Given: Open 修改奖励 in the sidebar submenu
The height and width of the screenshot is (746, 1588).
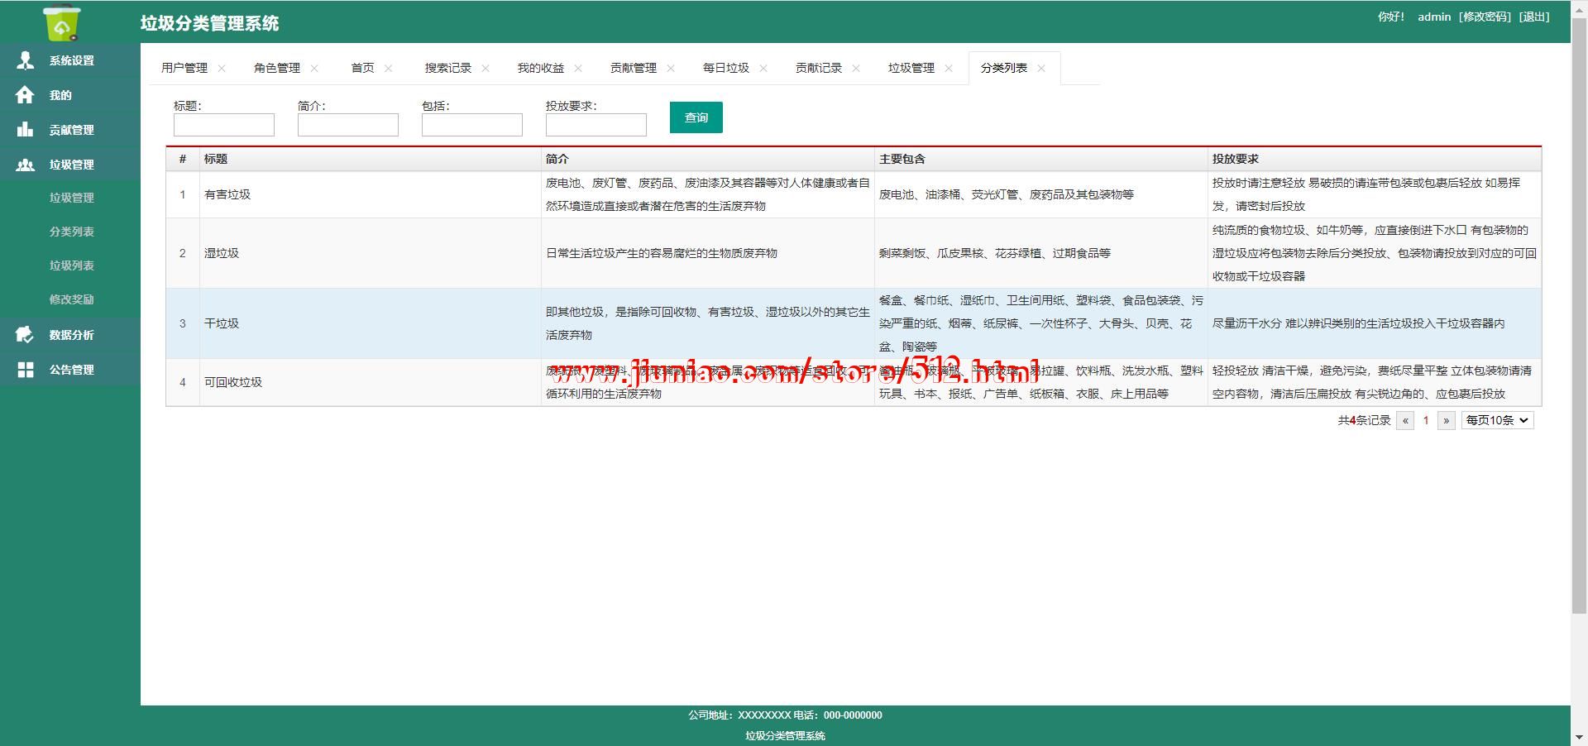Looking at the screenshot, I should tap(71, 299).
